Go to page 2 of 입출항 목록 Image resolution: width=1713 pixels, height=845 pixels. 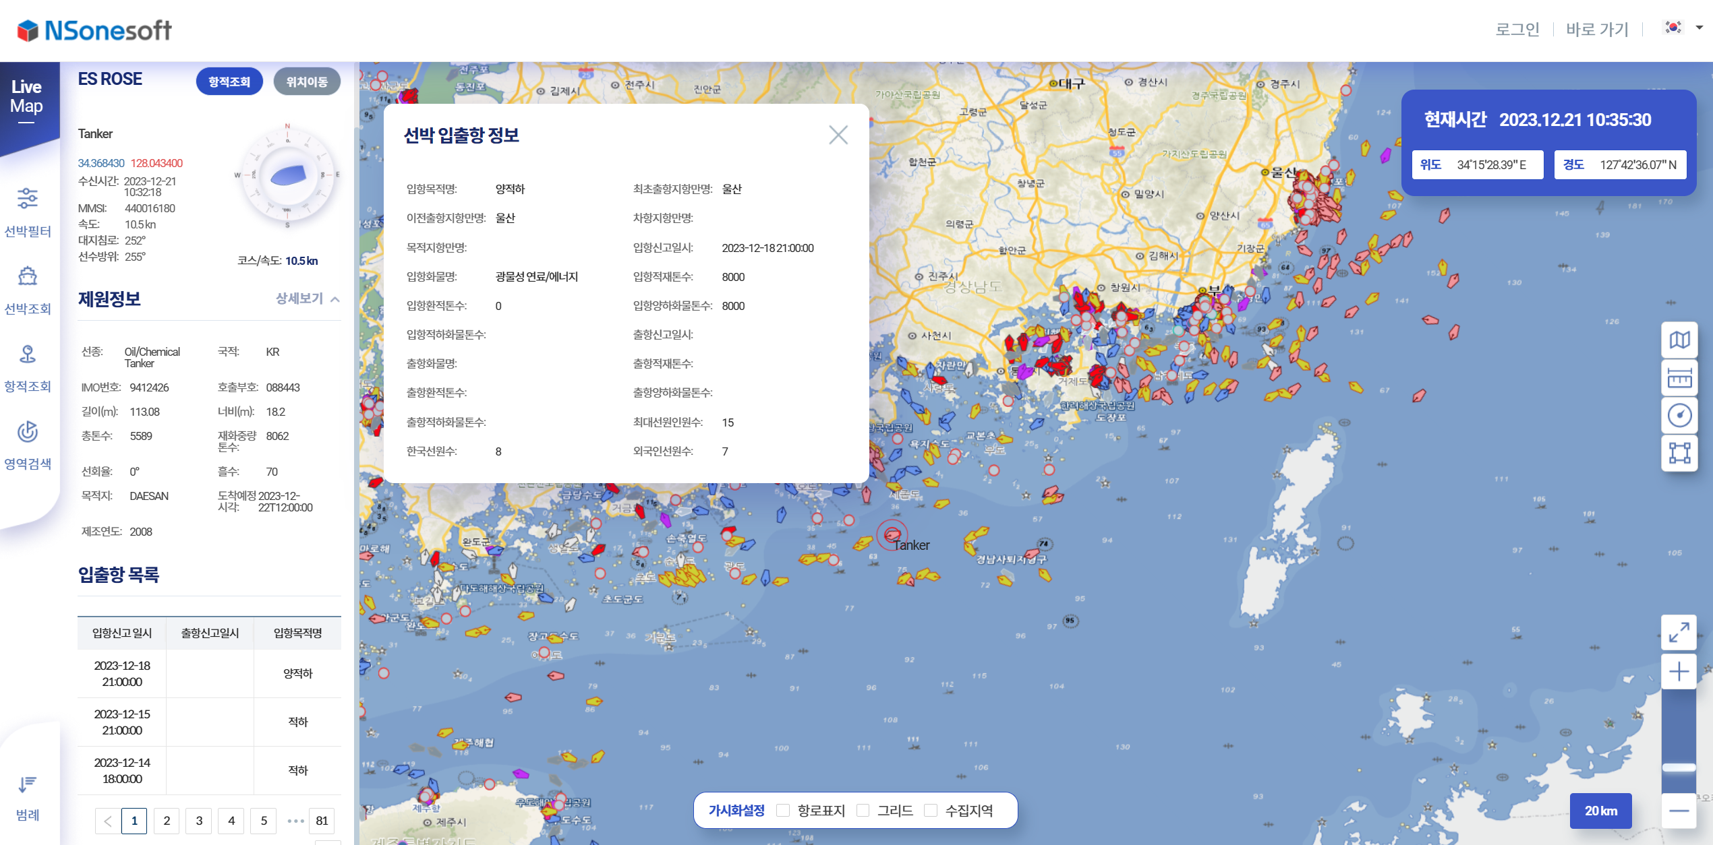[x=167, y=821]
